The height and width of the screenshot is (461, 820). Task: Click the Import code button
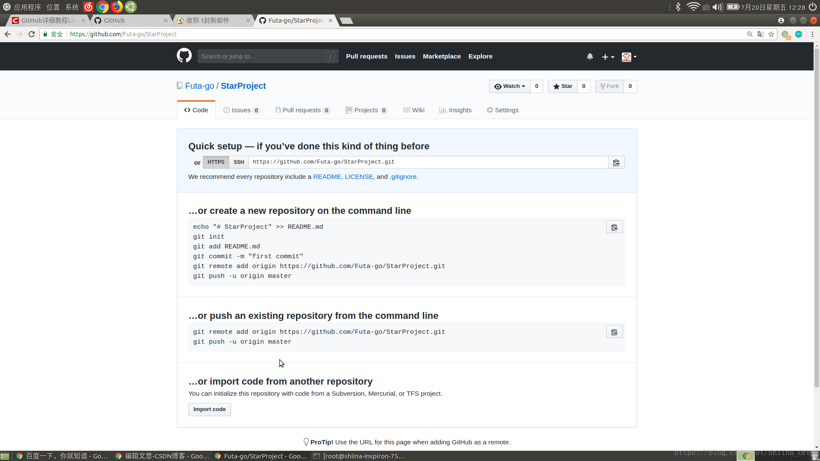point(209,409)
